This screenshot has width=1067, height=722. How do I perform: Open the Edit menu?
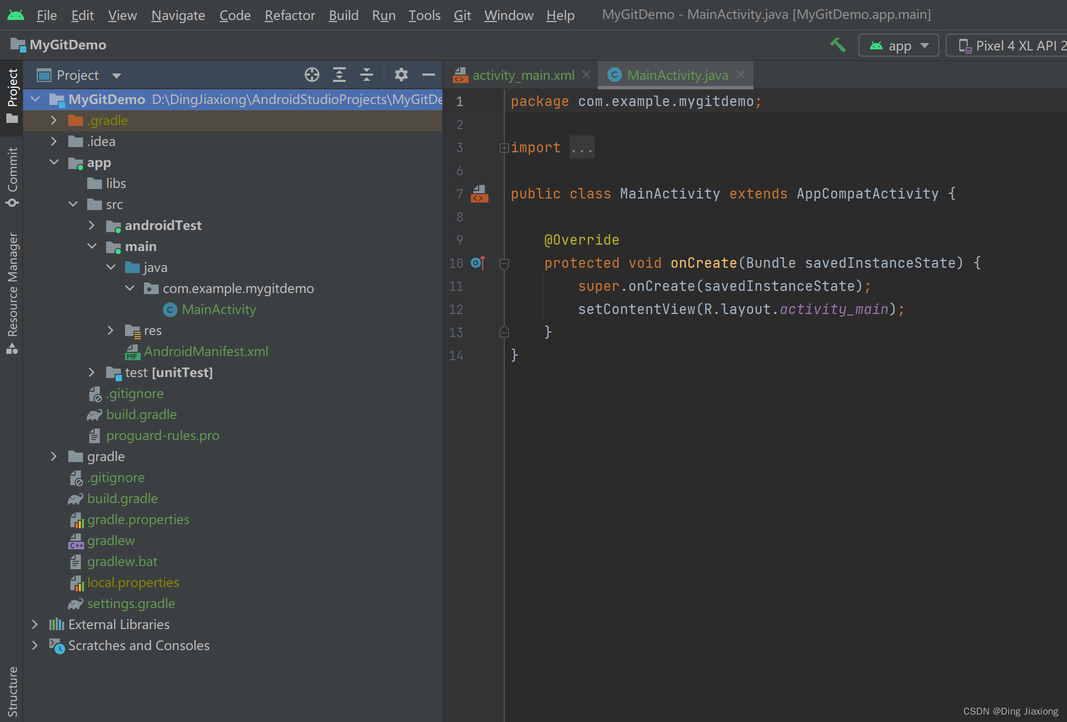[x=82, y=15]
